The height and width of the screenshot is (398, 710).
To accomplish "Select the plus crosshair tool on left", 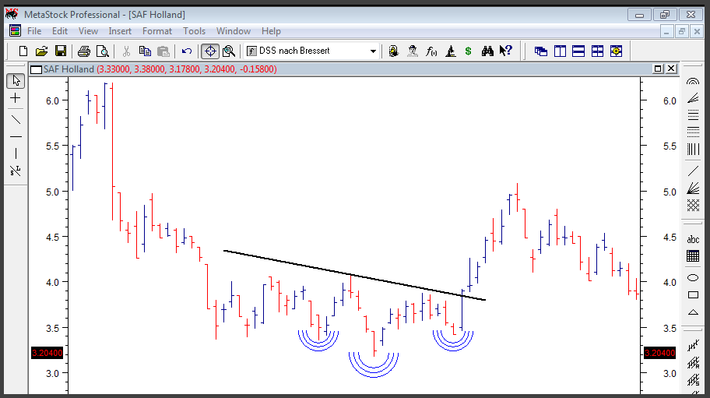I will coord(16,98).
